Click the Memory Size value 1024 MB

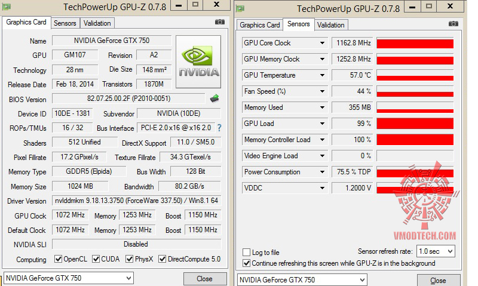point(80,186)
